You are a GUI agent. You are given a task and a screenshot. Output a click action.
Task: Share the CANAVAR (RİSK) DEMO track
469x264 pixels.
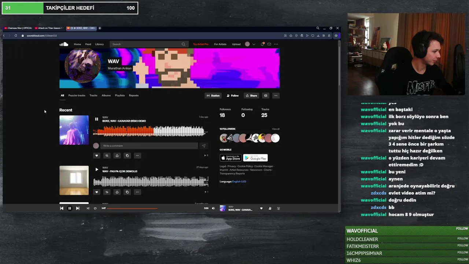pyautogui.click(x=117, y=155)
